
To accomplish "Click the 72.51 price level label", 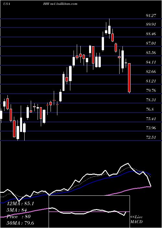I will pos(151,137).
